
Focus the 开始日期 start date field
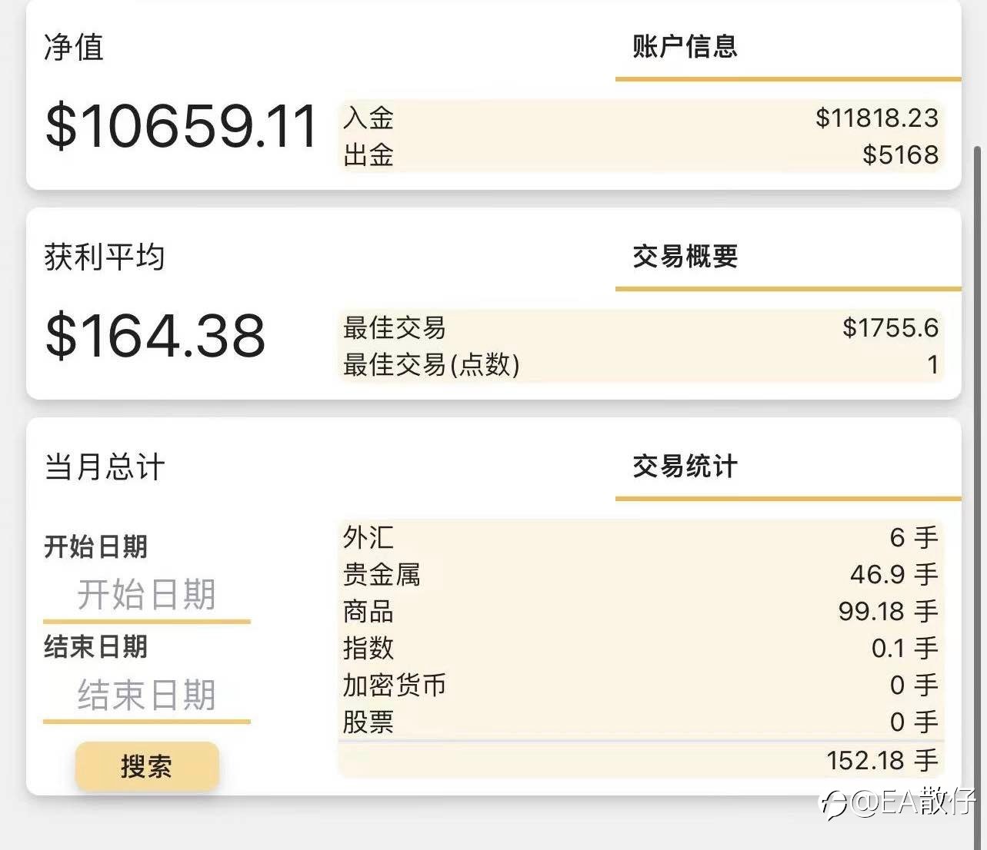pyautogui.click(x=147, y=595)
